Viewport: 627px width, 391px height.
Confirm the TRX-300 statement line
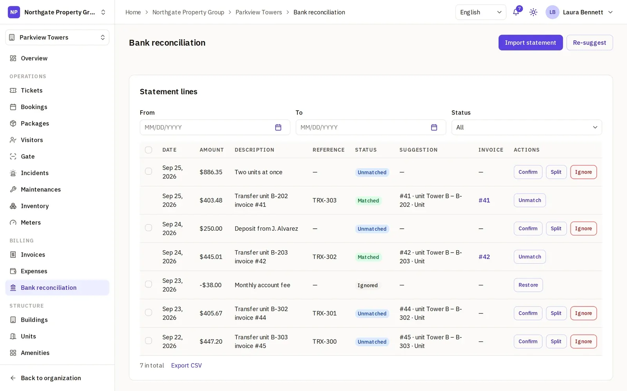[528, 341]
